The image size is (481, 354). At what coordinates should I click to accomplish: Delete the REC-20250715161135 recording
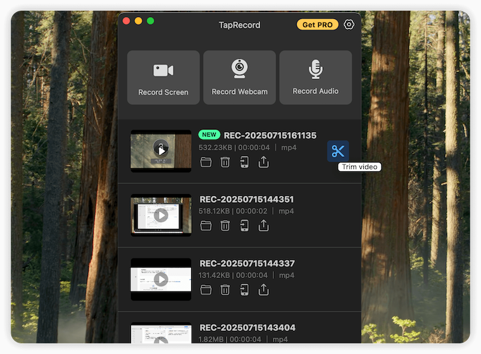(x=225, y=162)
